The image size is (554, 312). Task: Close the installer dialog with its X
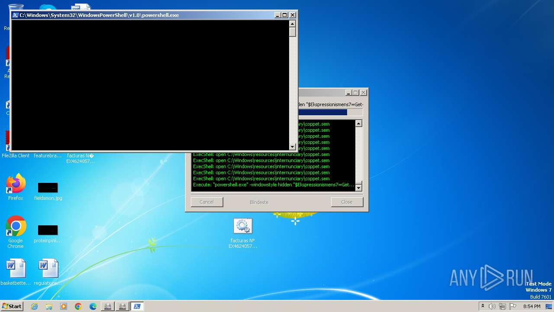[364, 93]
